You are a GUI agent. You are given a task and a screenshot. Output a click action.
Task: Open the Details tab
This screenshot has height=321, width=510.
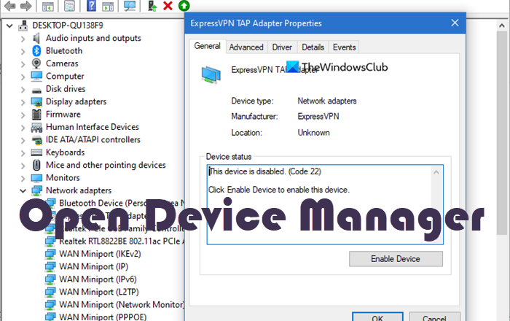click(x=313, y=47)
